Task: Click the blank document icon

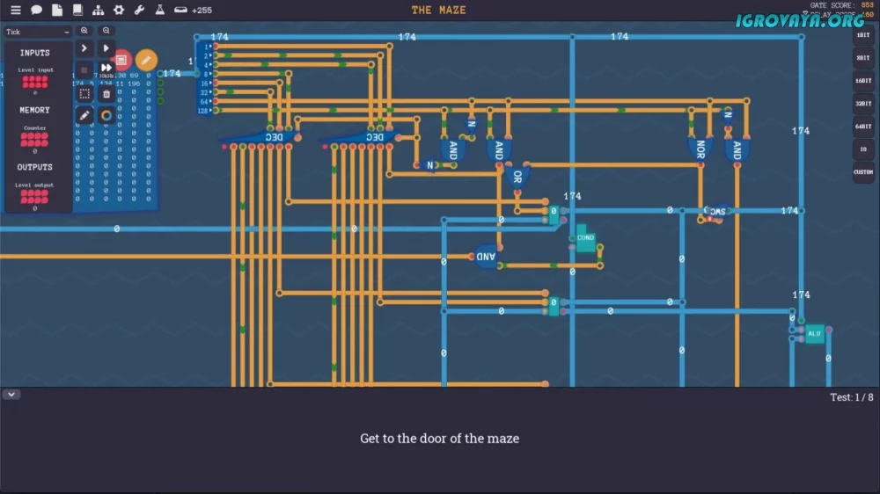Action: point(57,10)
